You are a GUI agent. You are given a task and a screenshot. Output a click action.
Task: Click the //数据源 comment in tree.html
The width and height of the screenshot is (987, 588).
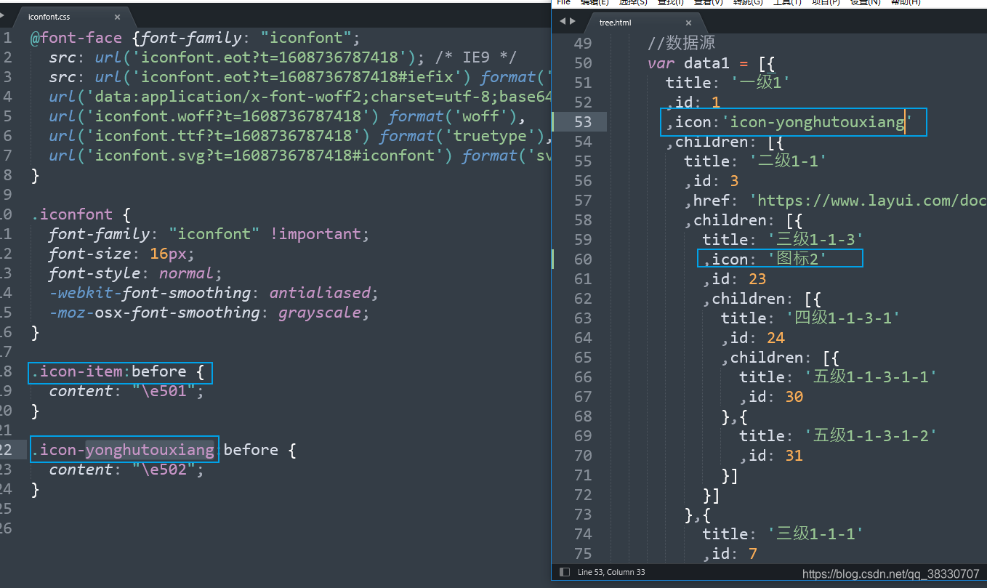681,44
